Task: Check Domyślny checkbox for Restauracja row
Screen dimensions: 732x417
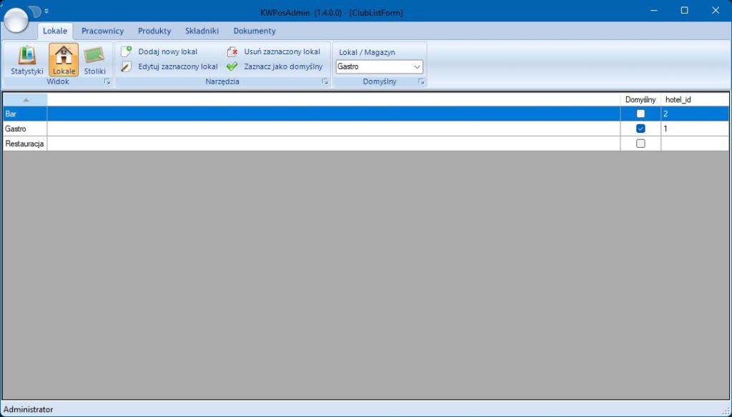Action: coord(640,144)
